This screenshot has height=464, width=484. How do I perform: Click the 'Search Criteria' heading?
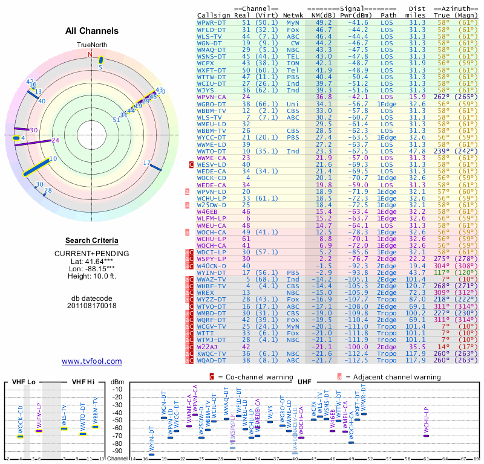pyautogui.click(x=92, y=240)
